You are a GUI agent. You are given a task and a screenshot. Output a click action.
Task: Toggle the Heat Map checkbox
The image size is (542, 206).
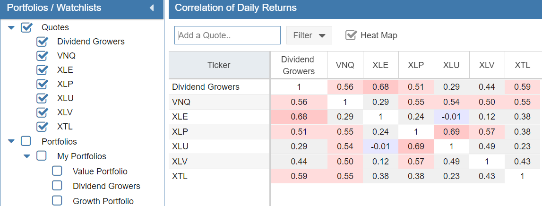tap(351, 35)
